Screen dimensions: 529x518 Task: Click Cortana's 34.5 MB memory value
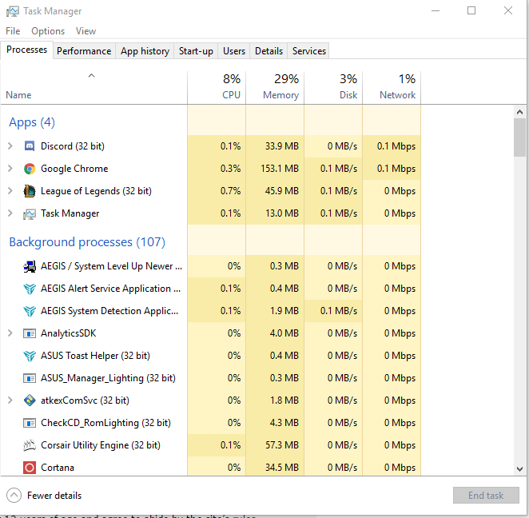(x=282, y=468)
